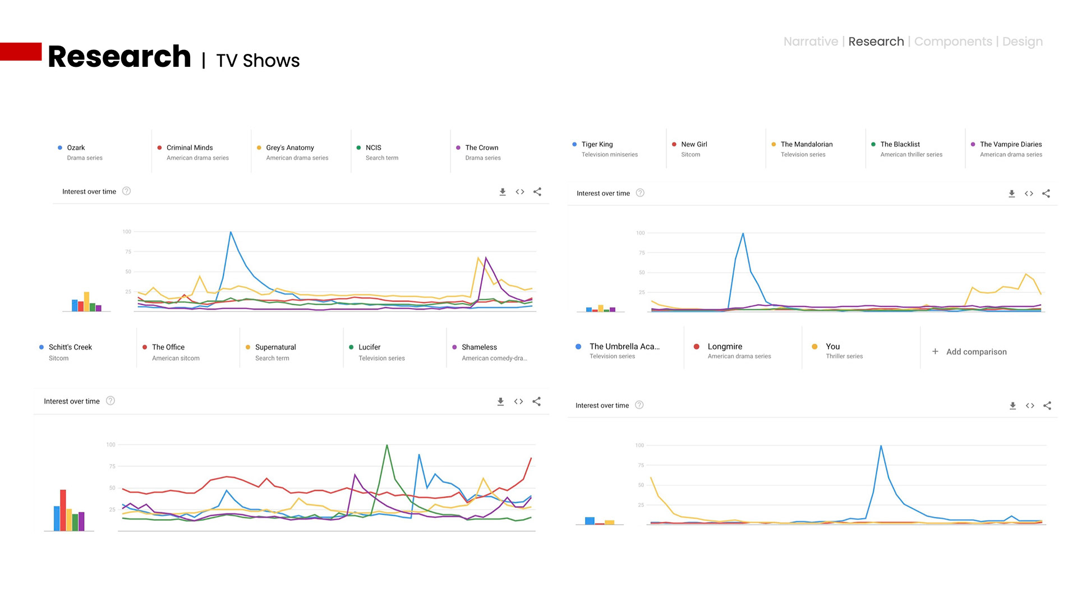The width and height of the screenshot is (1077, 606).
Task: Select The Blacklist search term
Action: click(x=906, y=149)
